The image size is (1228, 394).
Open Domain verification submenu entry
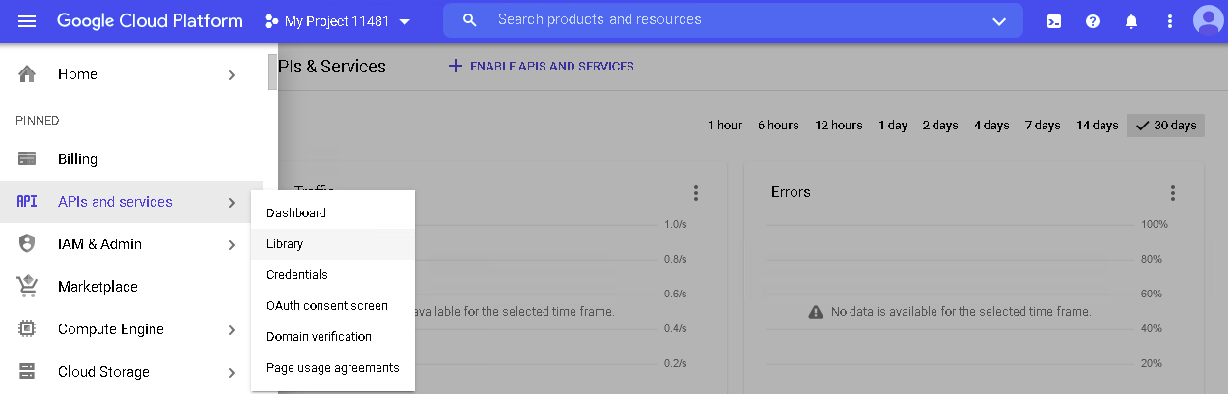[x=333, y=337]
